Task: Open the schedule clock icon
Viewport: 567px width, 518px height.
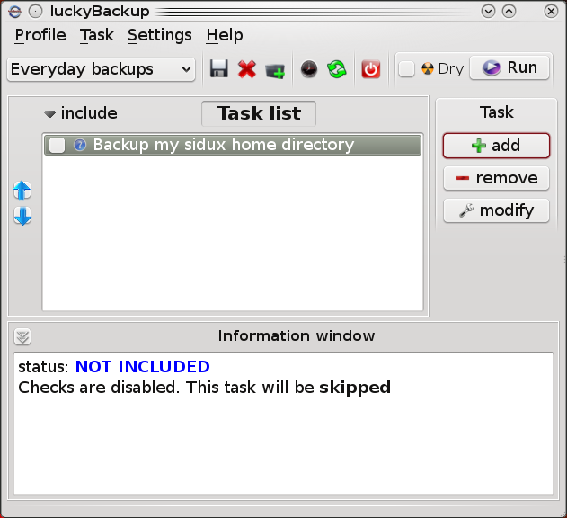Action: [309, 69]
